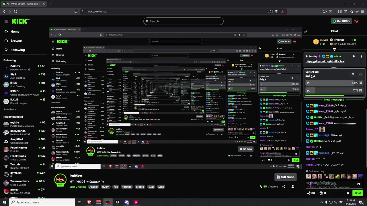Open the Windows Start button
The height and width of the screenshot is (206, 367).
click(x=5, y=202)
